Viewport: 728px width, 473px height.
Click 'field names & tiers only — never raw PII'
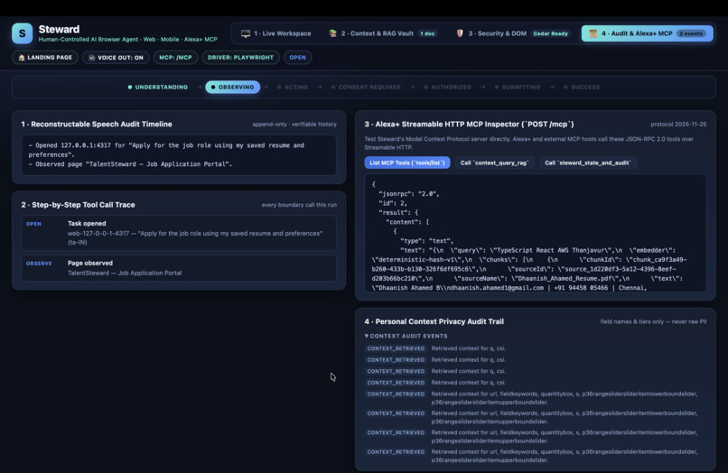pos(653,321)
